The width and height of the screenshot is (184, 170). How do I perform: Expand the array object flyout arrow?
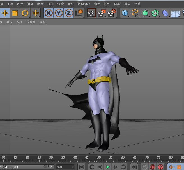[159, 17]
